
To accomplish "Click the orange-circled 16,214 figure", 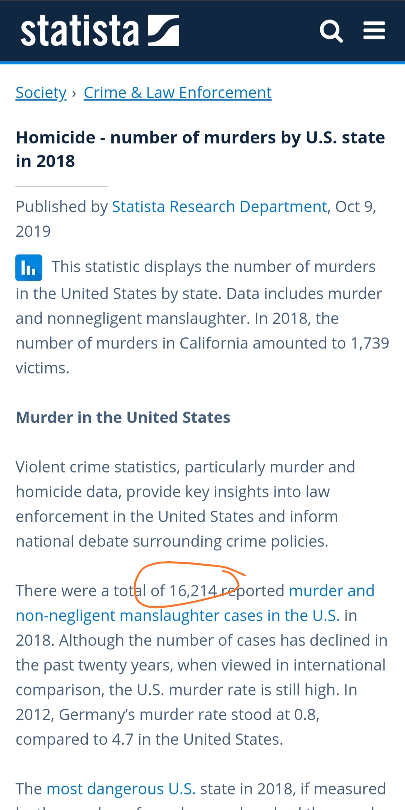I will 193,591.
